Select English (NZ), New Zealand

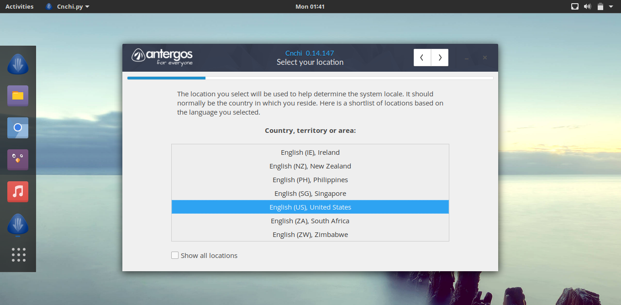click(x=310, y=166)
